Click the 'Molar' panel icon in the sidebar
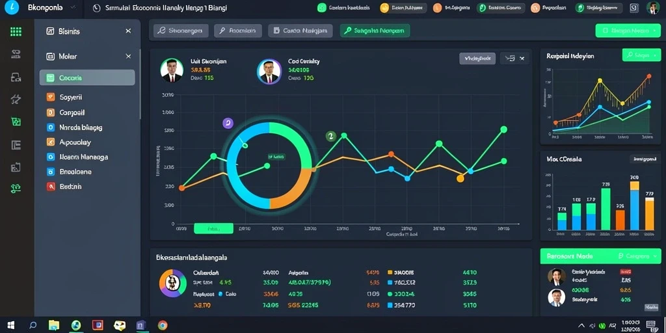 [50, 56]
